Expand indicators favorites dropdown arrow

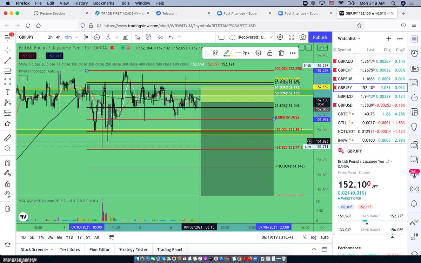(x=116, y=37)
